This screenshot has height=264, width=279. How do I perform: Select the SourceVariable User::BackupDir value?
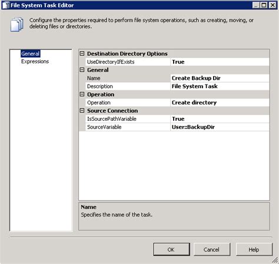tap(220, 127)
